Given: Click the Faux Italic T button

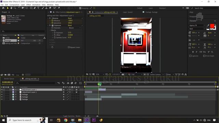Looking at the screenshot, I should (x=196, y=52).
